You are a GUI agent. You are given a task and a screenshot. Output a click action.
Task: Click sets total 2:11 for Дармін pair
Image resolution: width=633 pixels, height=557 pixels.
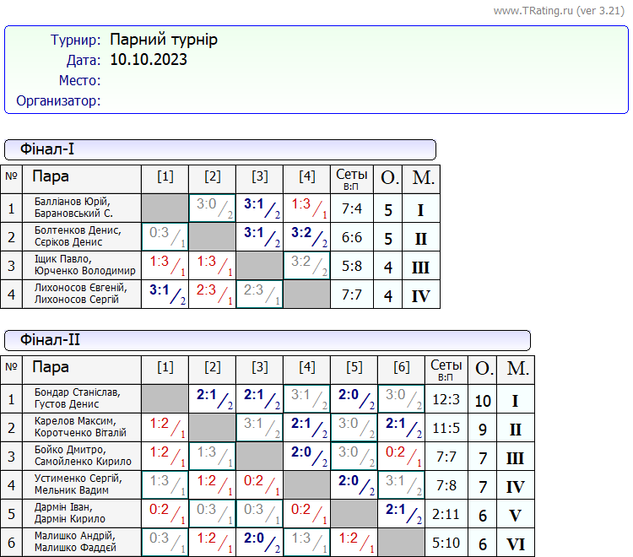[446, 514]
